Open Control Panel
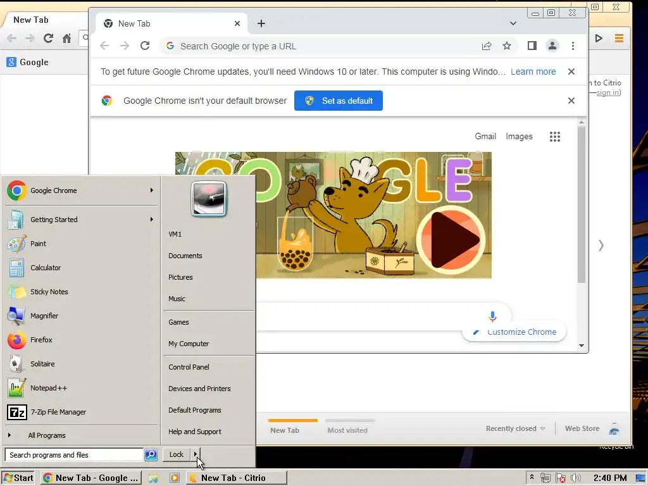648x486 pixels. [189, 367]
